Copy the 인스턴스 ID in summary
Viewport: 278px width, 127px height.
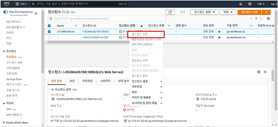(x=53, y=99)
